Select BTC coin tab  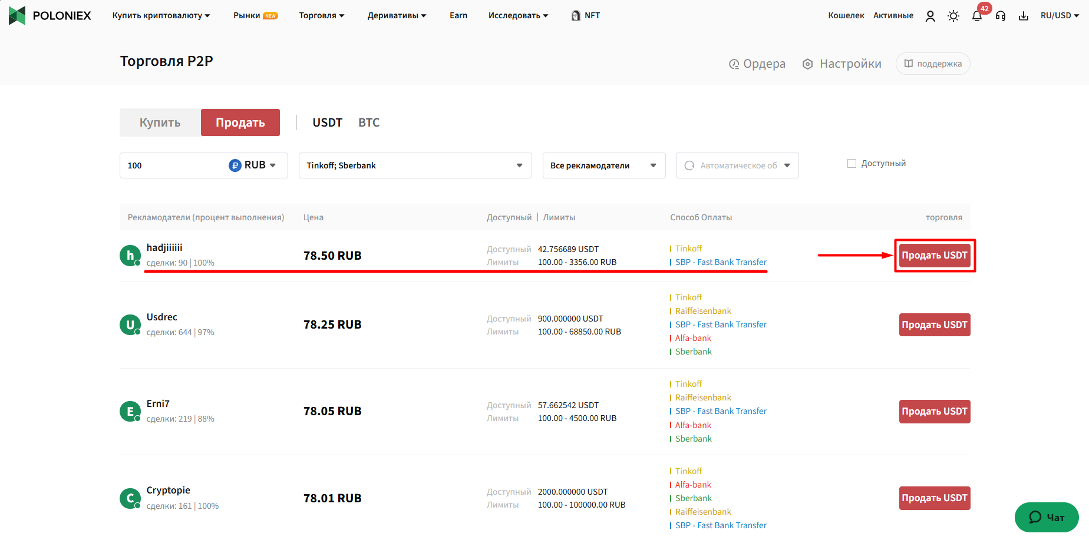point(369,122)
